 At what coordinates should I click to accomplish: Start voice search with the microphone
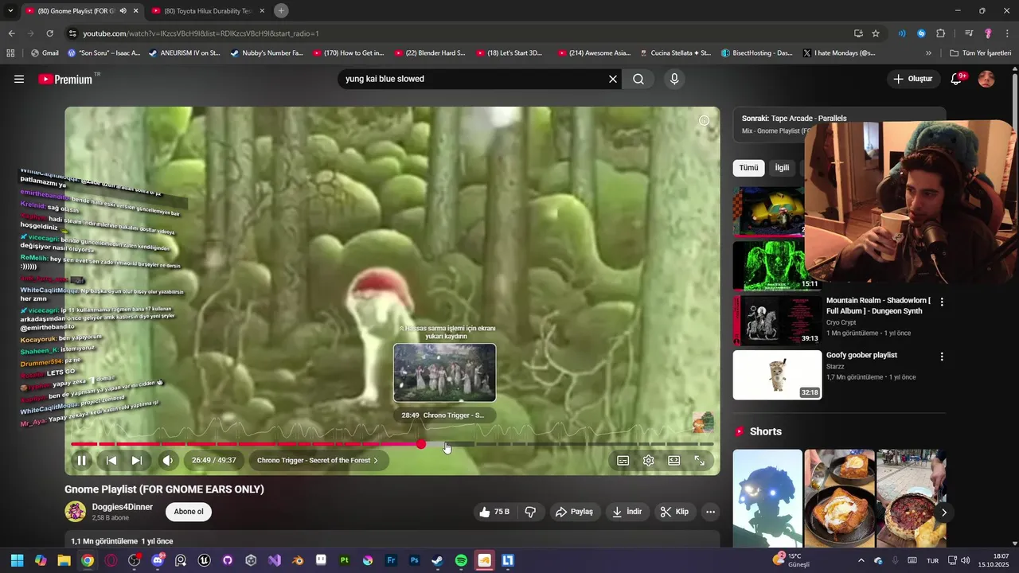pyautogui.click(x=674, y=79)
